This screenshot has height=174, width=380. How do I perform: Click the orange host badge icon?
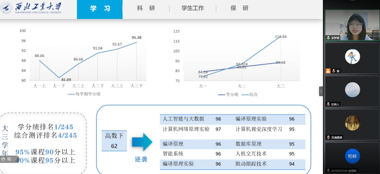tap(328, 71)
